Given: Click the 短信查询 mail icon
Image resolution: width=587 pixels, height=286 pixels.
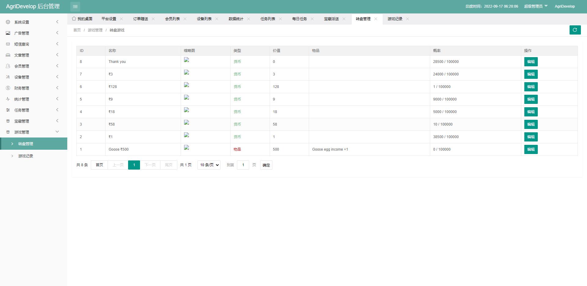Looking at the screenshot, I should (x=8, y=44).
